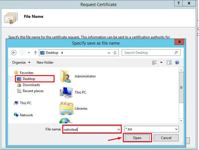
Task: Open the *.txt file type dropdown
Action: tap(176, 129)
